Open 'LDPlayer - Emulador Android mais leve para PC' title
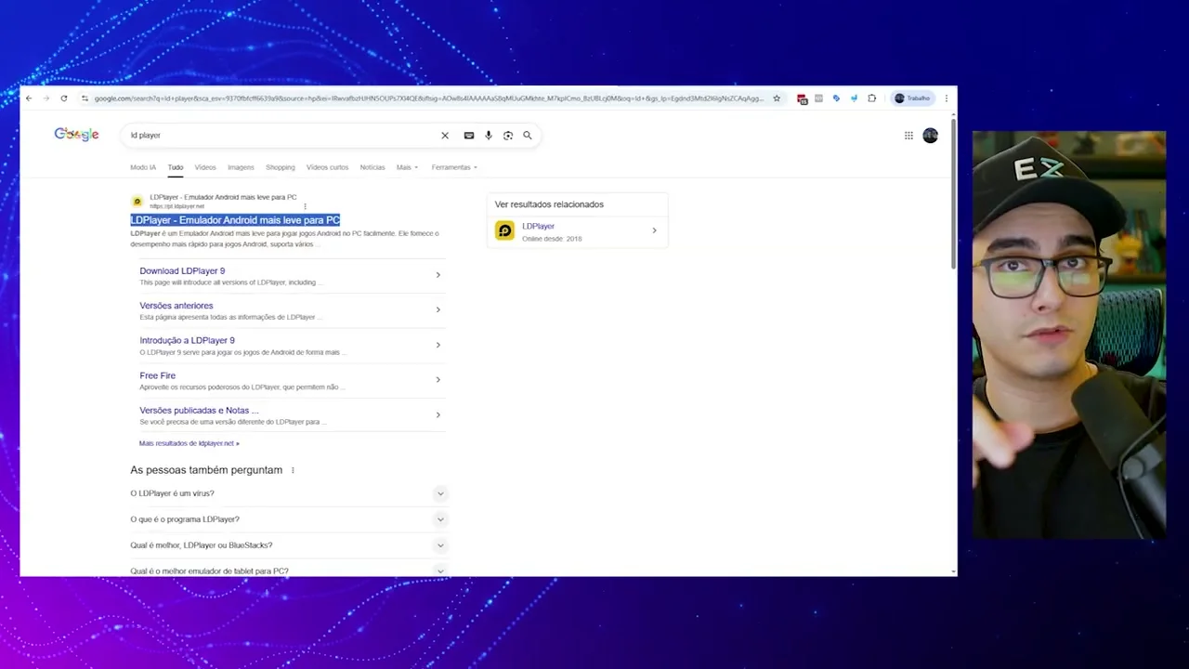 pos(235,220)
